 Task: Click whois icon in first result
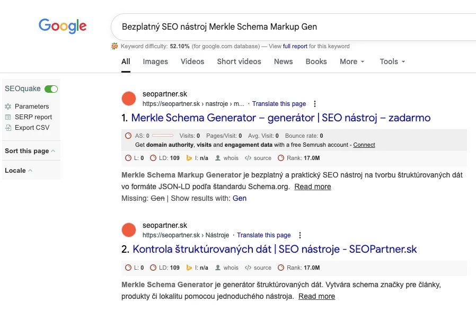[217, 158]
